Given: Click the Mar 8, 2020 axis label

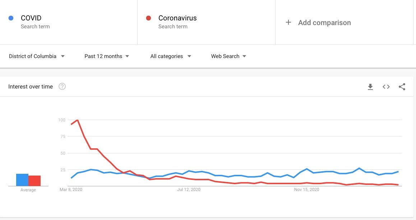Looking at the screenshot, I should click(71, 190).
